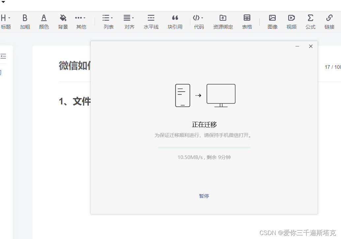Insert a formula (公式)

point(310,22)
